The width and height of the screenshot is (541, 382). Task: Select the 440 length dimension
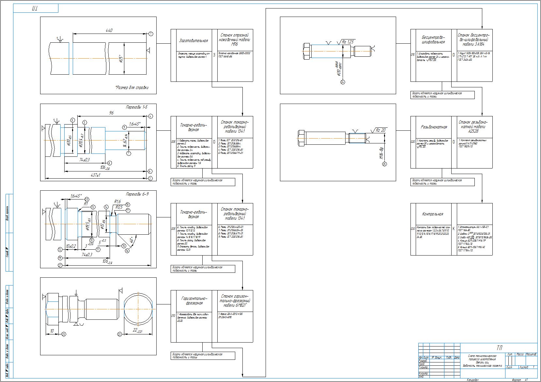109,30
